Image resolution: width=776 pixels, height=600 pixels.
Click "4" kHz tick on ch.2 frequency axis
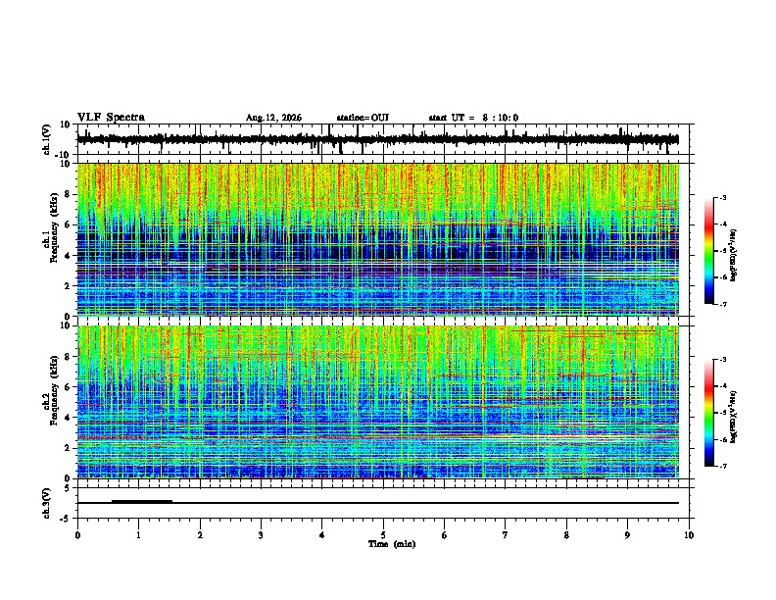69,418
